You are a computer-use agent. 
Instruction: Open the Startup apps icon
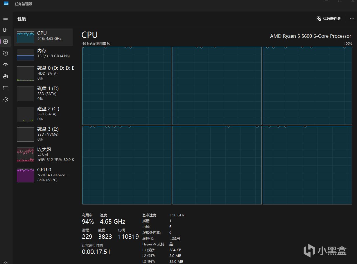click(6, 65)
